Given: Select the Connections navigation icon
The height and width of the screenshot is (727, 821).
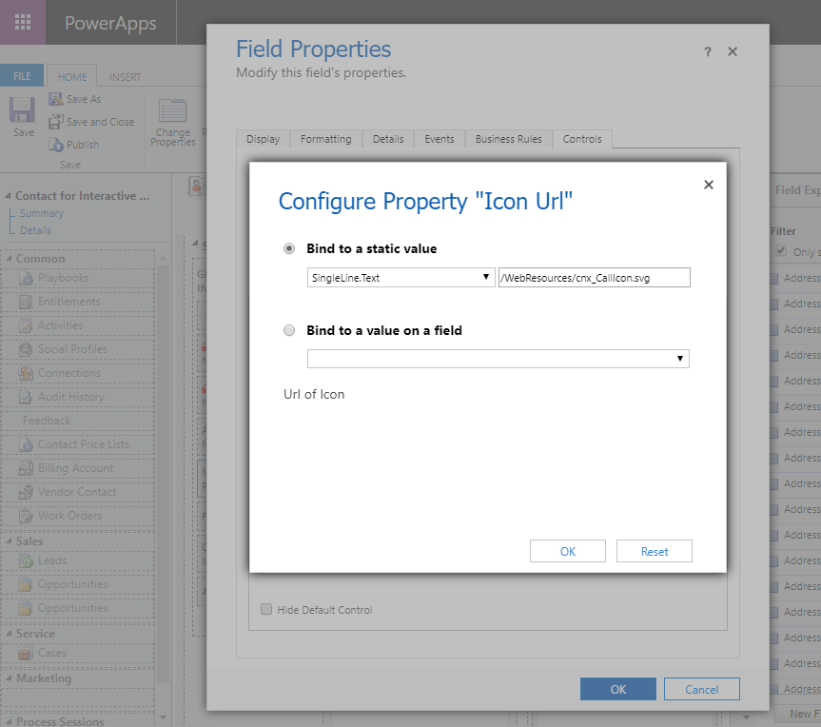Looking at the screenshot, I should [x=26, y=373].
